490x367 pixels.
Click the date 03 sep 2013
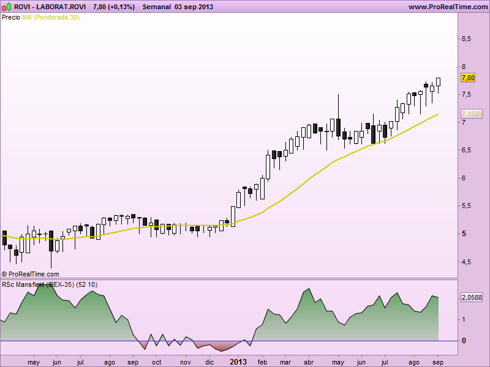coord(194,7)
